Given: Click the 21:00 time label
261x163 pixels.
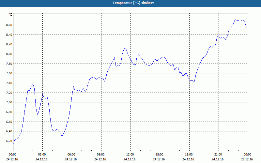Looking at the screenshot, I should (x=219, y=155).
